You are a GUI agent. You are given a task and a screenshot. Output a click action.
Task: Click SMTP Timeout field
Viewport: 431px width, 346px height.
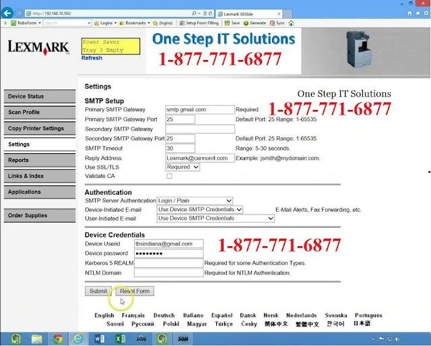[180, 148]
